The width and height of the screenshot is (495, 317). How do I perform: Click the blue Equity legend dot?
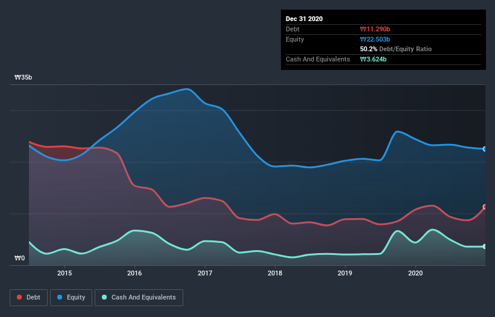60,297
